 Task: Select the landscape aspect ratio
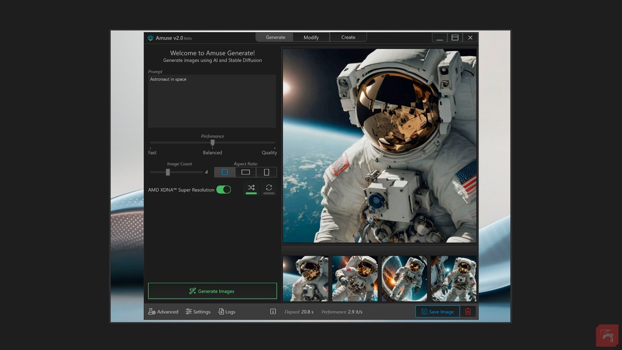point(246,172)
